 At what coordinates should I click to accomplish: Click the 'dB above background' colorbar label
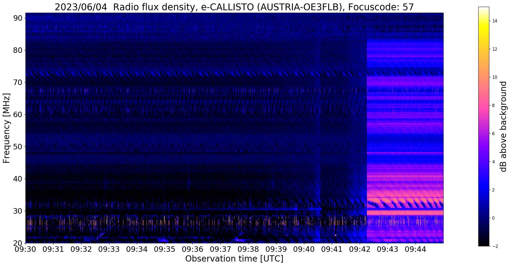point(504,127)
